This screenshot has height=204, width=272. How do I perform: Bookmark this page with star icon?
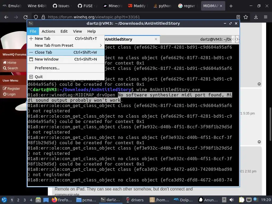tap(246, 17)
